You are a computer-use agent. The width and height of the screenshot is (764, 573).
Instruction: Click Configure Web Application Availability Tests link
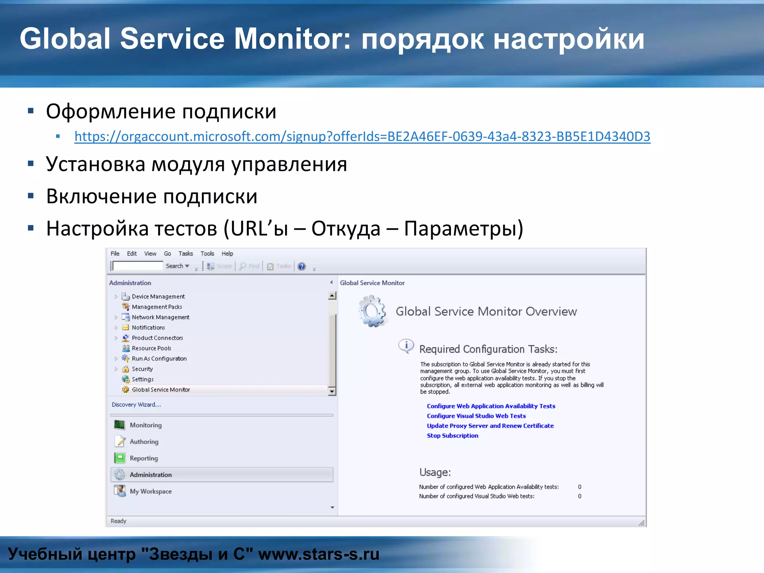pos(491,406)
